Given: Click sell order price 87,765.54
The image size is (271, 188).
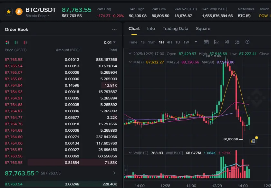Looking at the screenshot, I should pyautogui.click(x=14, y=66).
